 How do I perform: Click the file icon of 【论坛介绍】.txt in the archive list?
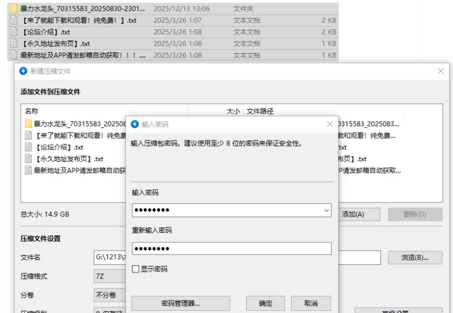tap(28, 147)
